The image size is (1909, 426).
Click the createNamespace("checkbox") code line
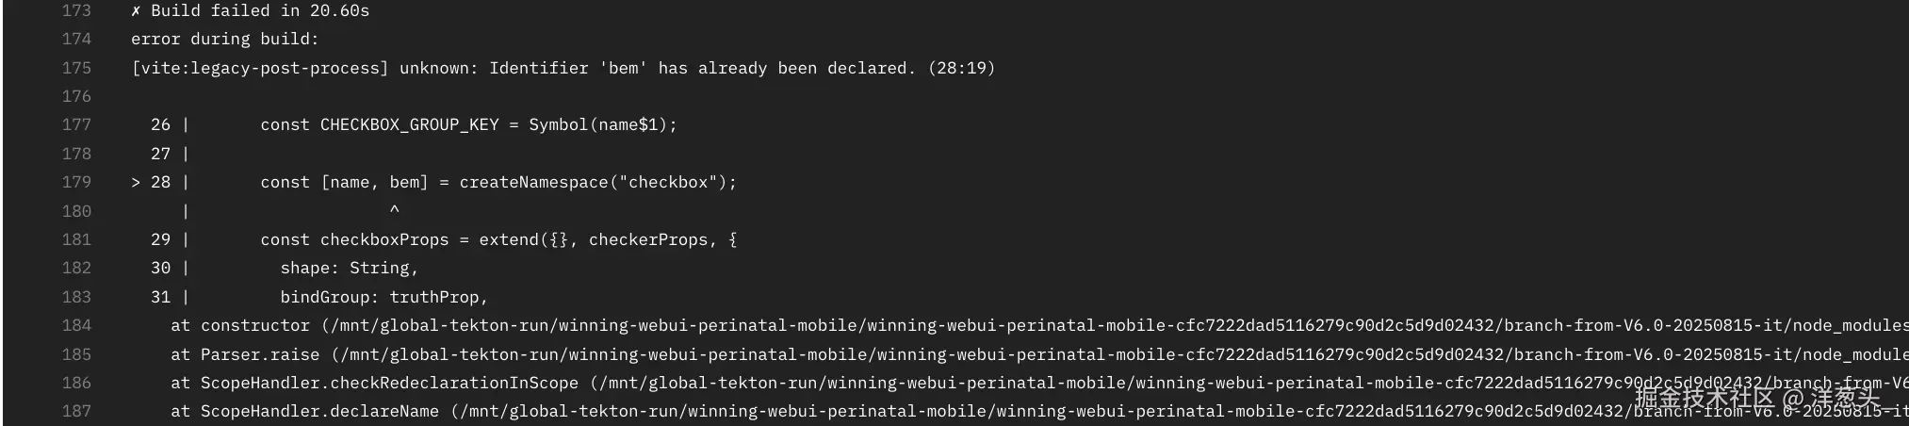click(x=498, y=182)
